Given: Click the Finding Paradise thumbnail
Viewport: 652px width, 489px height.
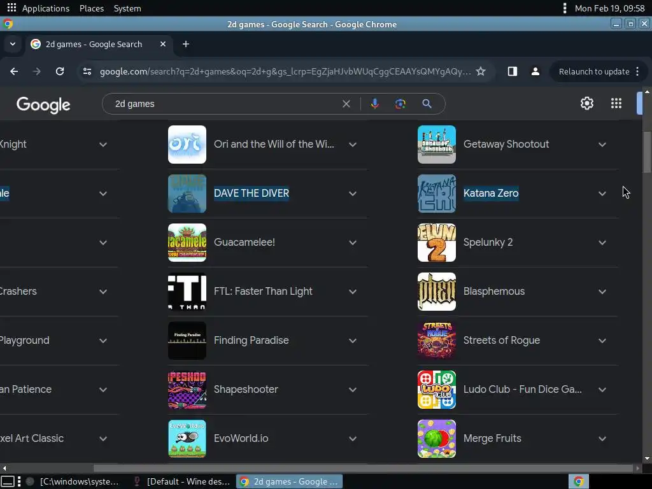Looking at the screenshot, I should [x=187, y=341].
